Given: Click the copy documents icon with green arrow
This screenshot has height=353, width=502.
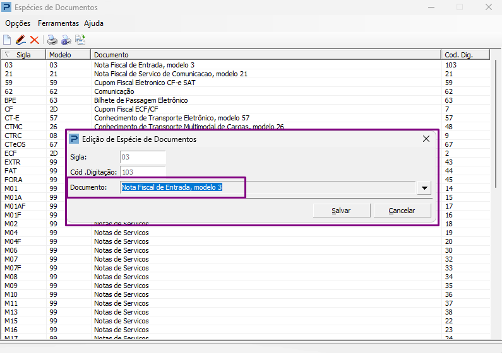Looking at the screenshot, I should pos(80,40).
